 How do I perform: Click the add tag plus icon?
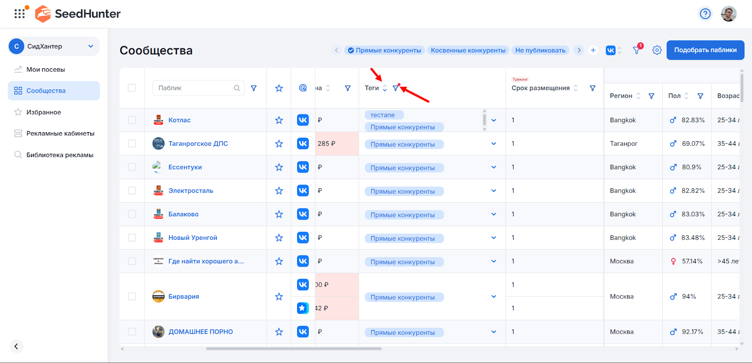point(593,50)
